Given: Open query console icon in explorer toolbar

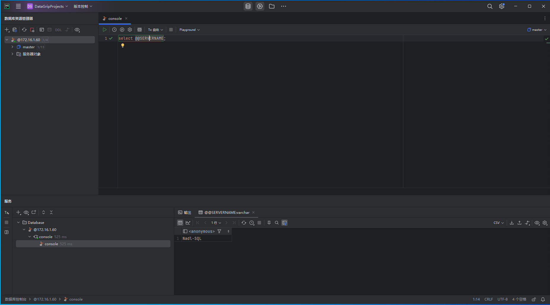Looking at the screenshot, I should [x=42, y=30].
